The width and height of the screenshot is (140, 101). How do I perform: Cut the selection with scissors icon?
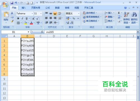click(12, 13)
